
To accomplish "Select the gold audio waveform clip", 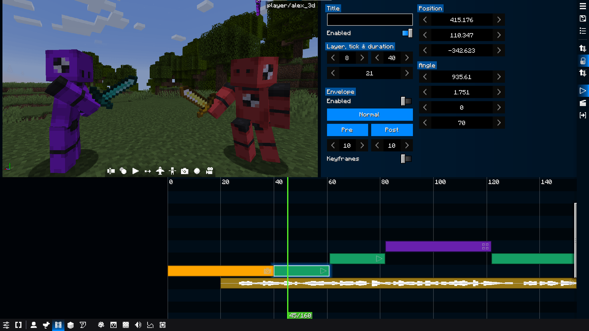I will pos(398,283).
